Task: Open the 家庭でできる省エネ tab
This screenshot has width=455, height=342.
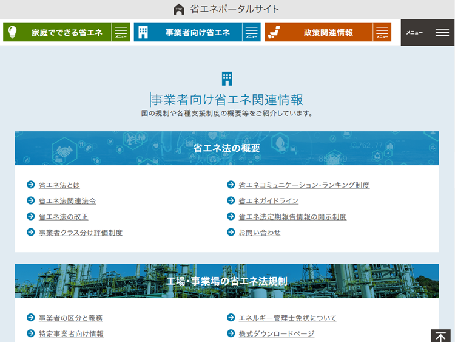Action: [58, 32]
